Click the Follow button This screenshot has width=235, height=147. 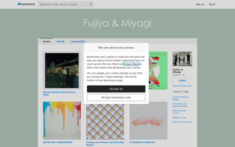(x=183, y=80)
